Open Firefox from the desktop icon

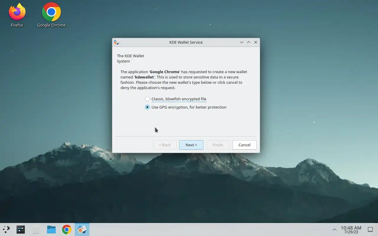(x=17, y=15)
